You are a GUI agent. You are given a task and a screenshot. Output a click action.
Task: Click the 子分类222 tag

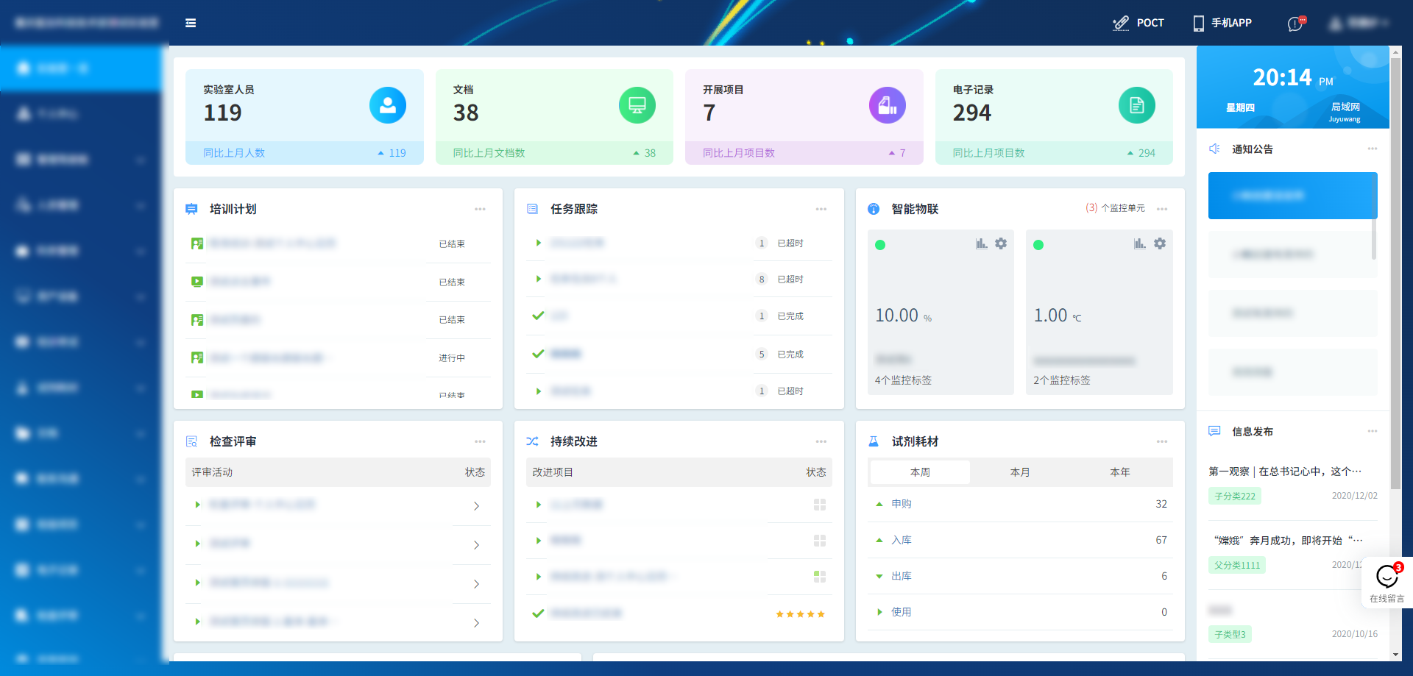point(1234,497)
